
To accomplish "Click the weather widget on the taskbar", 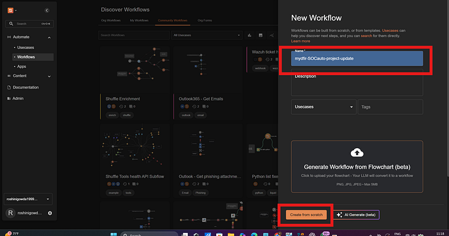I will coord(12,233).
